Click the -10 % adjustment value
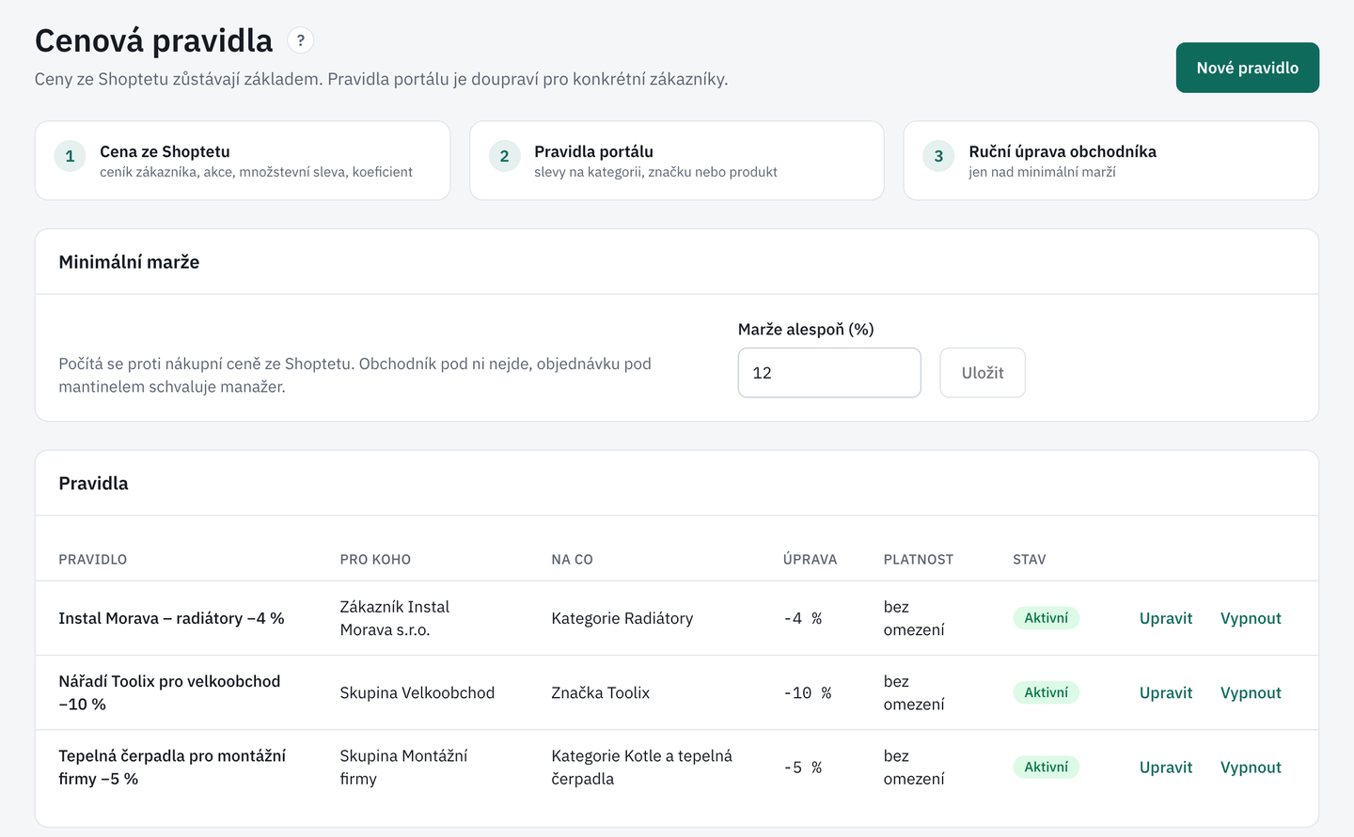This screenshot has width=1354, height=837. (808, 692)
